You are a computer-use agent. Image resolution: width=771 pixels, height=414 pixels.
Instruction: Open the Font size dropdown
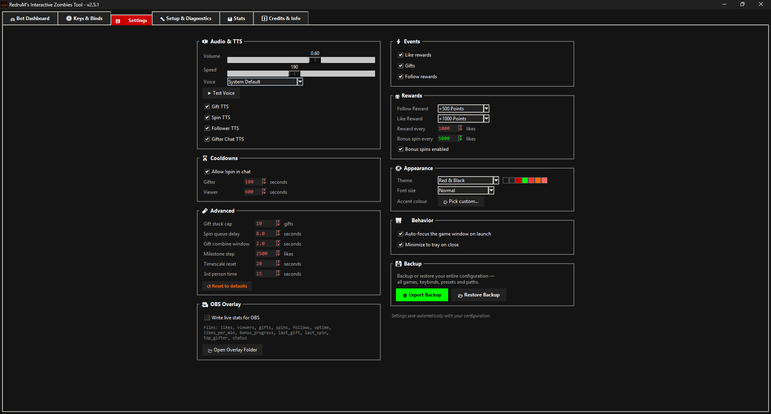tap(466, 191)
